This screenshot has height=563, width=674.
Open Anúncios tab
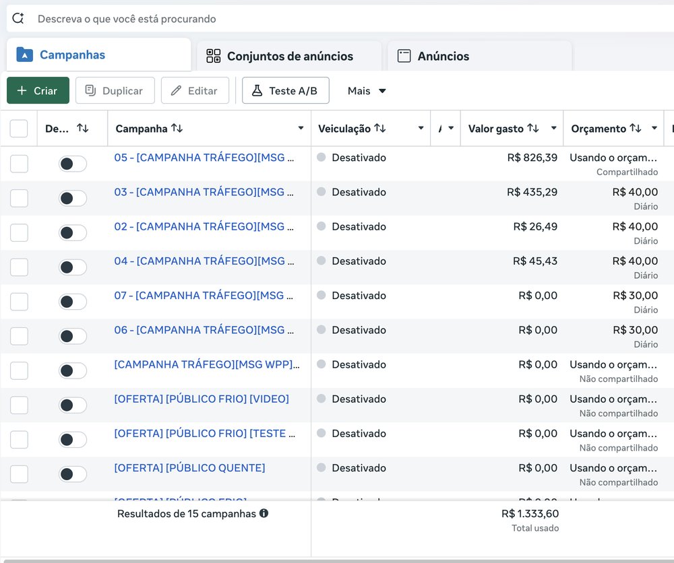[x=480, y=56]
